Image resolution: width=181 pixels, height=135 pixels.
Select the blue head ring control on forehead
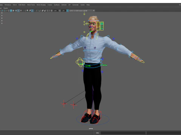94,21
